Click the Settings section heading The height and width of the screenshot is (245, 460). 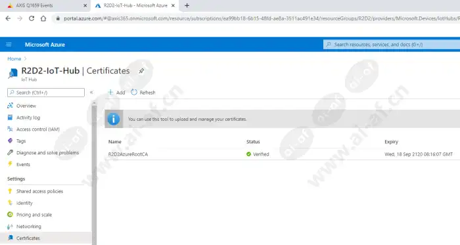(16, 179)
